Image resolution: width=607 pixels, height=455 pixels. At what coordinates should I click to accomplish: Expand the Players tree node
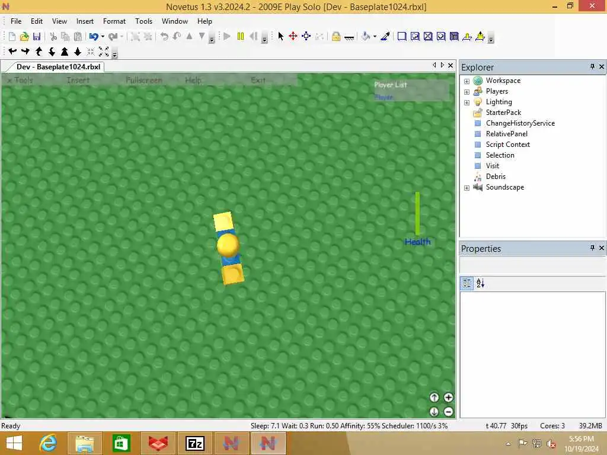point(467,92)
